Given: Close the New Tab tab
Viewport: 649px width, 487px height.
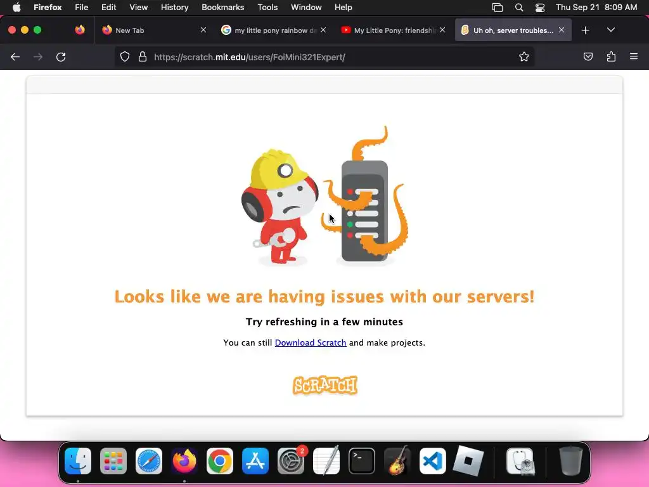Looking at the screenshot, I should pyautogui.click(x=203, y=30).
